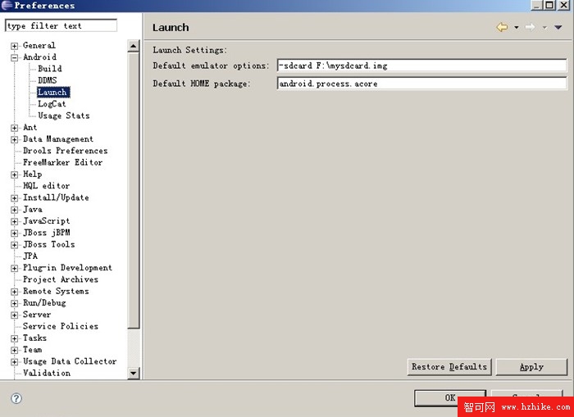The height and width of the screenshot is (417, 574).
Task: Click the Default emulator options field
Action: pyautogui.click(x=421, y=66)
